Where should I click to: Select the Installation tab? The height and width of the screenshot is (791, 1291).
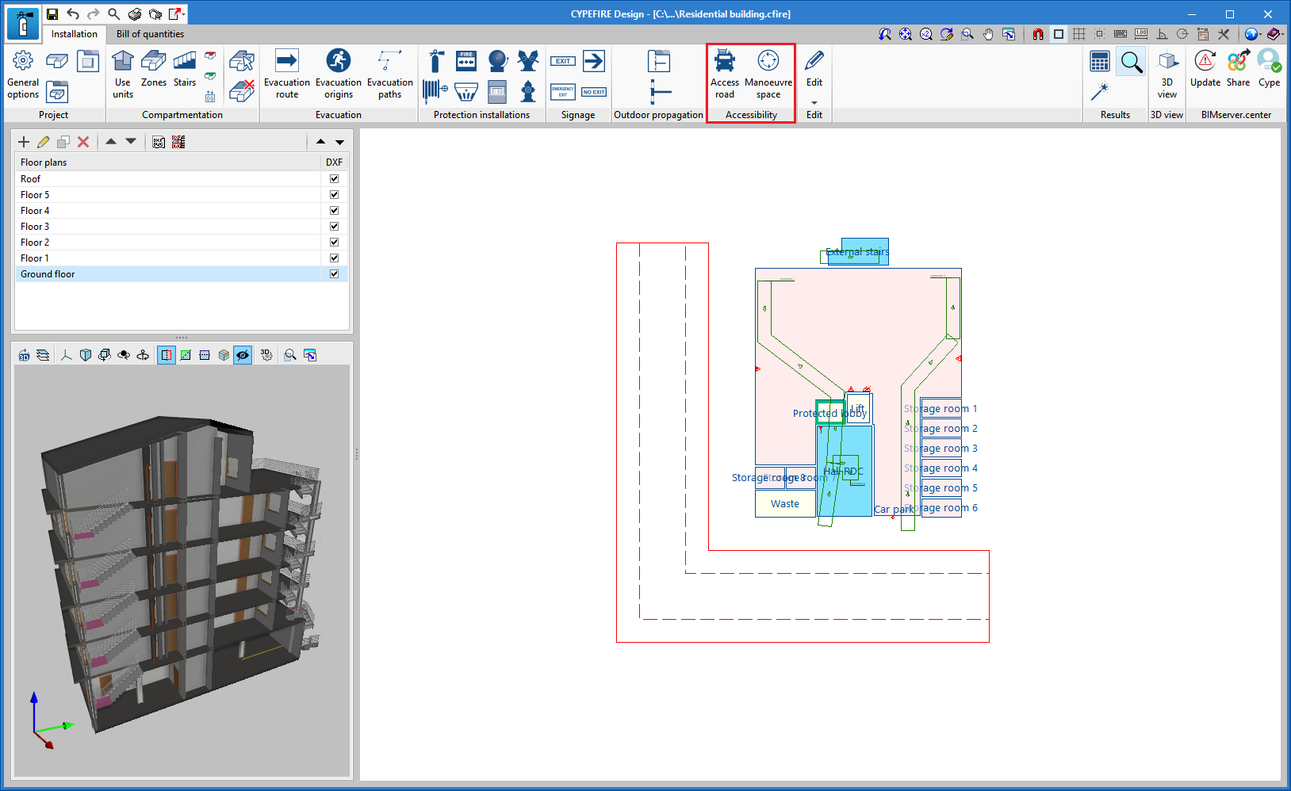click(74, 34)
